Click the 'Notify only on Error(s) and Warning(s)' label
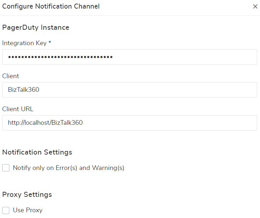Screen dimensions: 260x218 click(68, 168)
